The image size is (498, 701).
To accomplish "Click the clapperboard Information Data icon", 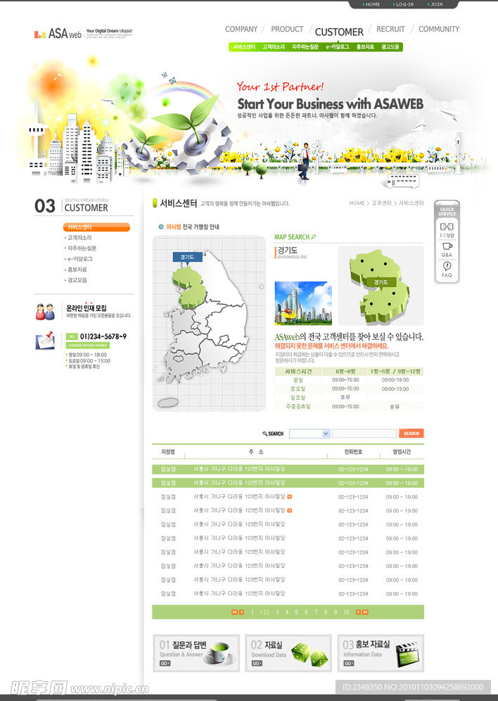I will (x=407, y=655).
